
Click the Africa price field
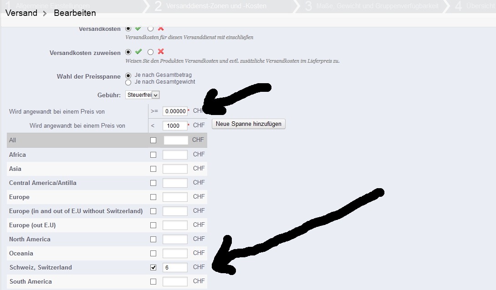[x=175, y=155]
